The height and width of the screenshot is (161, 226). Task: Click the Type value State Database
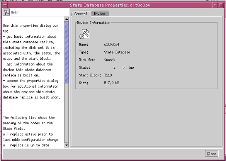pyautogui.click(x=117, y=52)
